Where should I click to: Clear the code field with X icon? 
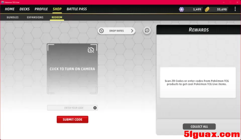[x=95, y=108]
